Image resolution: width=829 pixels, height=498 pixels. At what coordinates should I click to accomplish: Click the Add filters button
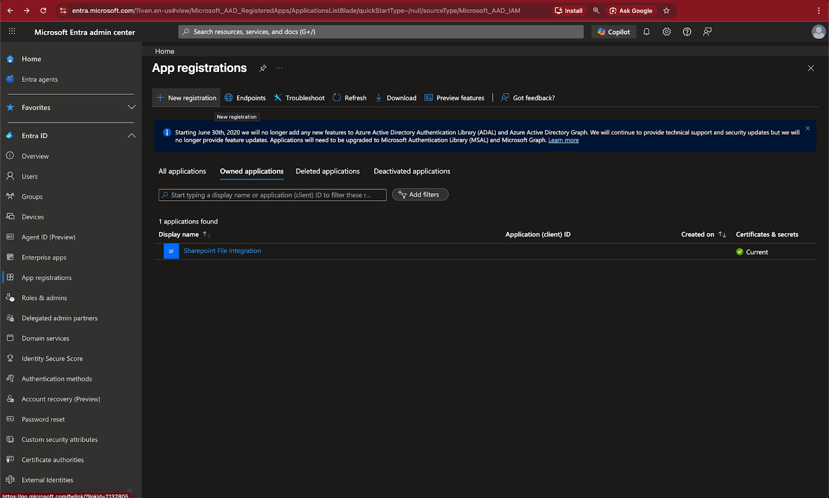[420, 195]
